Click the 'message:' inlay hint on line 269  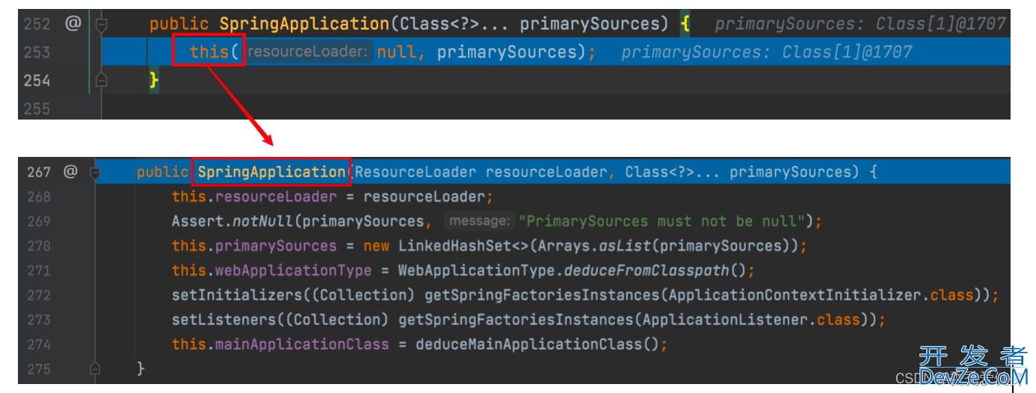pos(478,222)
